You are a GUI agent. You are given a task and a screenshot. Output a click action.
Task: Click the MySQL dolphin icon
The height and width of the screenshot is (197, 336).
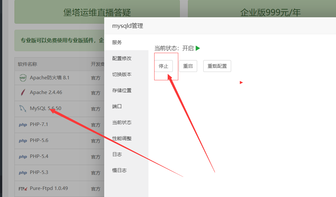pos(23,108)
